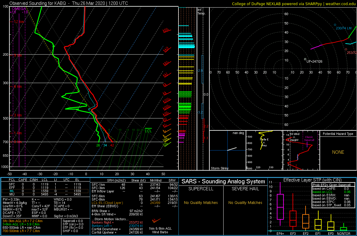The height and width of the screenshot is (236, 357).
Task: Click the green LCL label on the skew-T
Action: pos(148,131)
